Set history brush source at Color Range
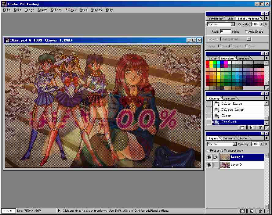This screenshot has width=272, height=215. click(x=209, y=104)
